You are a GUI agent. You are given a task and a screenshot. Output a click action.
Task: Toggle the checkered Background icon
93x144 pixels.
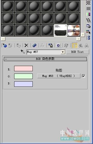pos(88,3)
